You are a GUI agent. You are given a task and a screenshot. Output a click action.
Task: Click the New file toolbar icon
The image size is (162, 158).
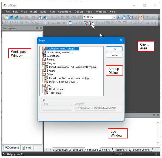tap(6, 17)
